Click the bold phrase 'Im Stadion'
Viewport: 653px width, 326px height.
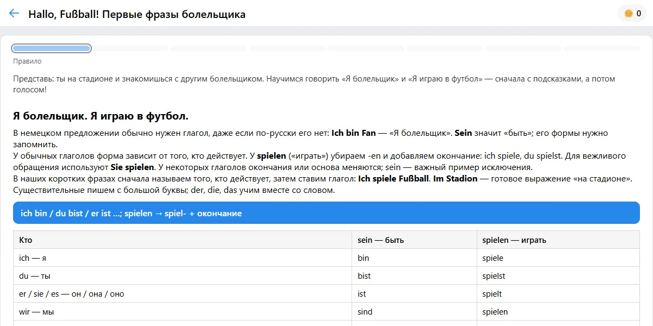point(455,179)
